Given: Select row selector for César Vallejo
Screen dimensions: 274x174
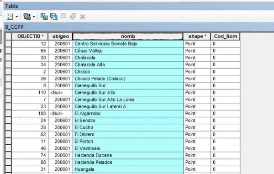Looking at the screenshot, I should pyautogui.click(x=8, y=51).
